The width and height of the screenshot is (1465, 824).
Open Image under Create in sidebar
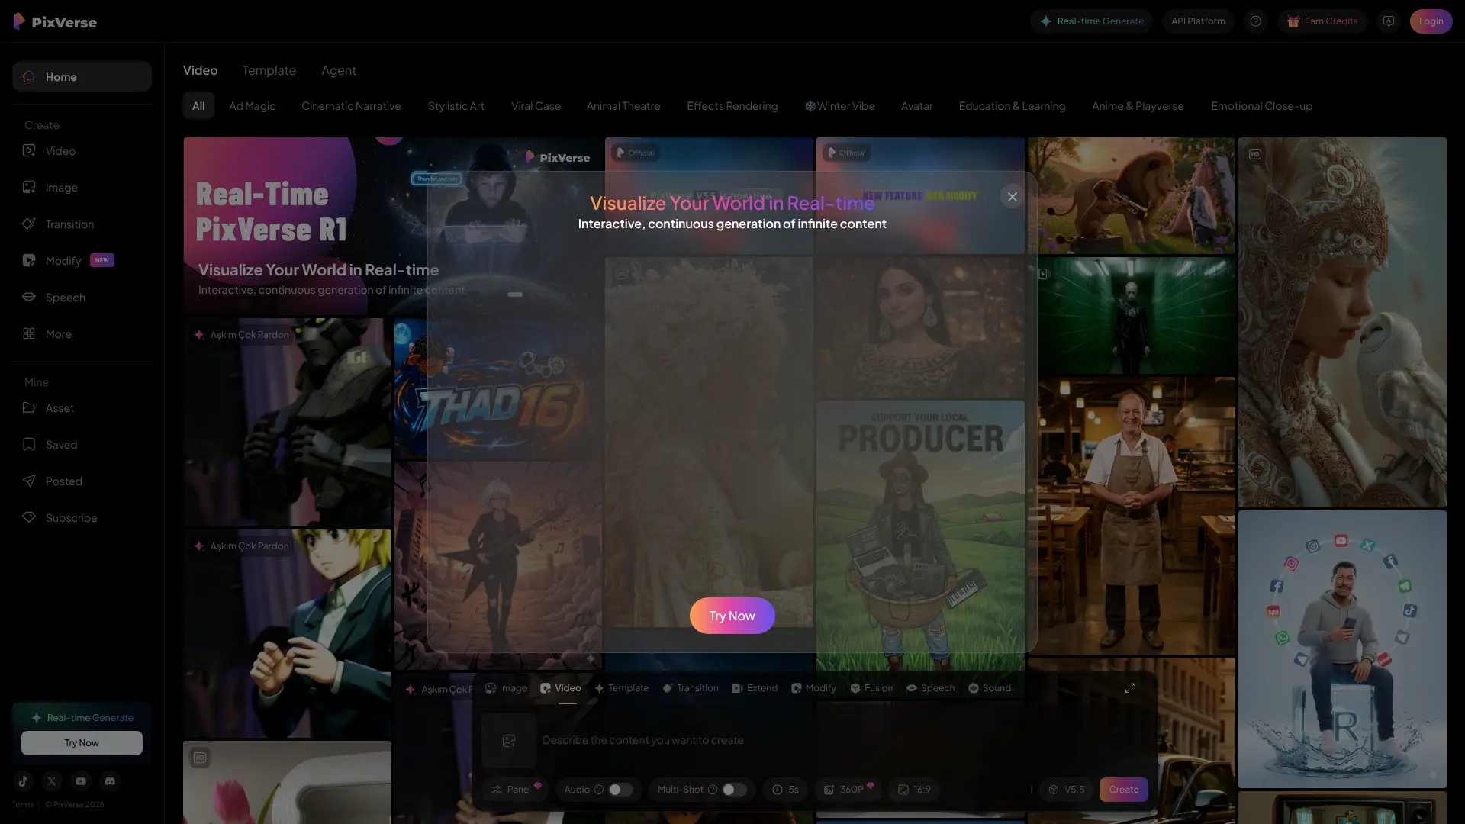(x=82, y=188)
